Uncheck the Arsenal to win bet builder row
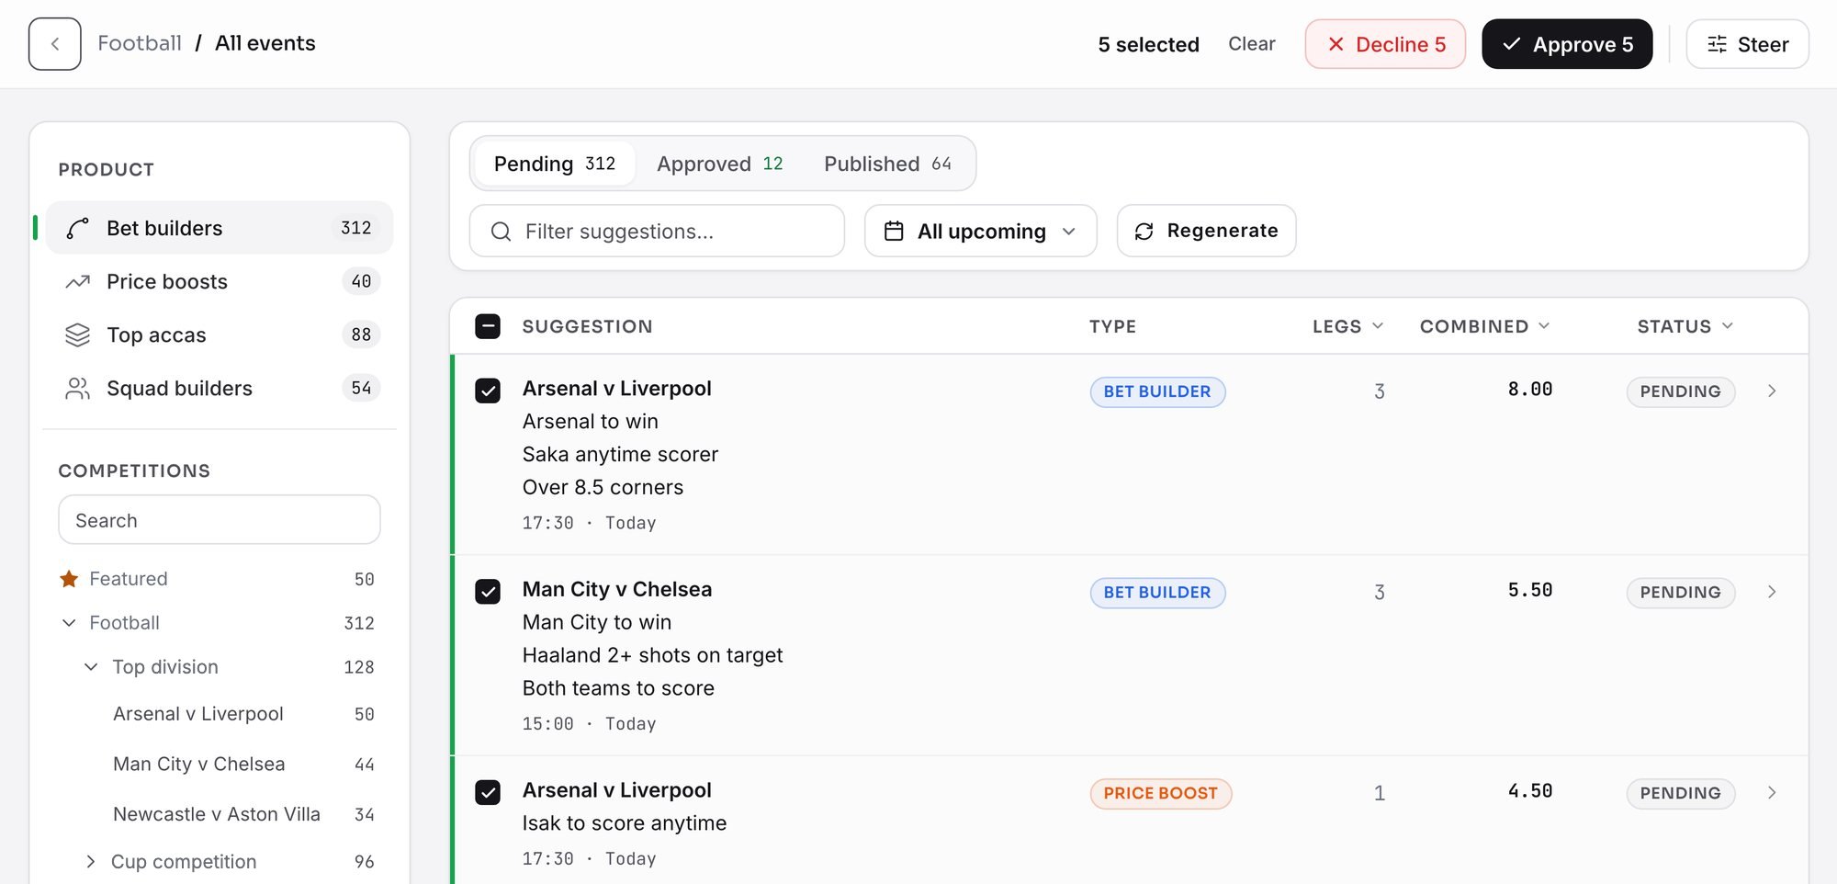1837x884 pixels. pos(488,391)
